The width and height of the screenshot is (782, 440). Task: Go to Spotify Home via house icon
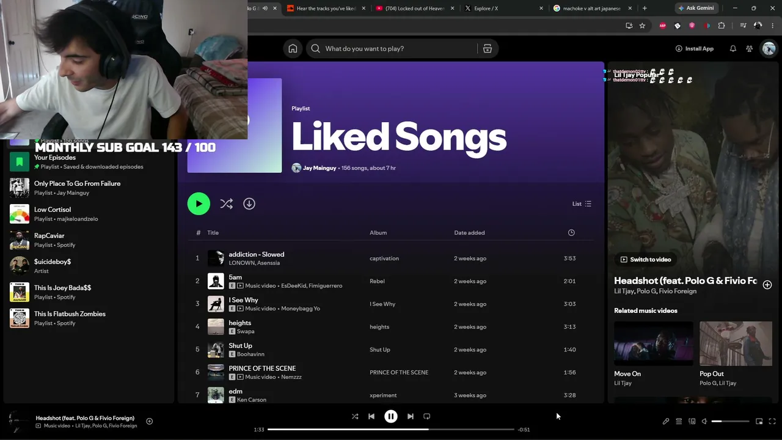pyautogui.click(x=293, y=49)
